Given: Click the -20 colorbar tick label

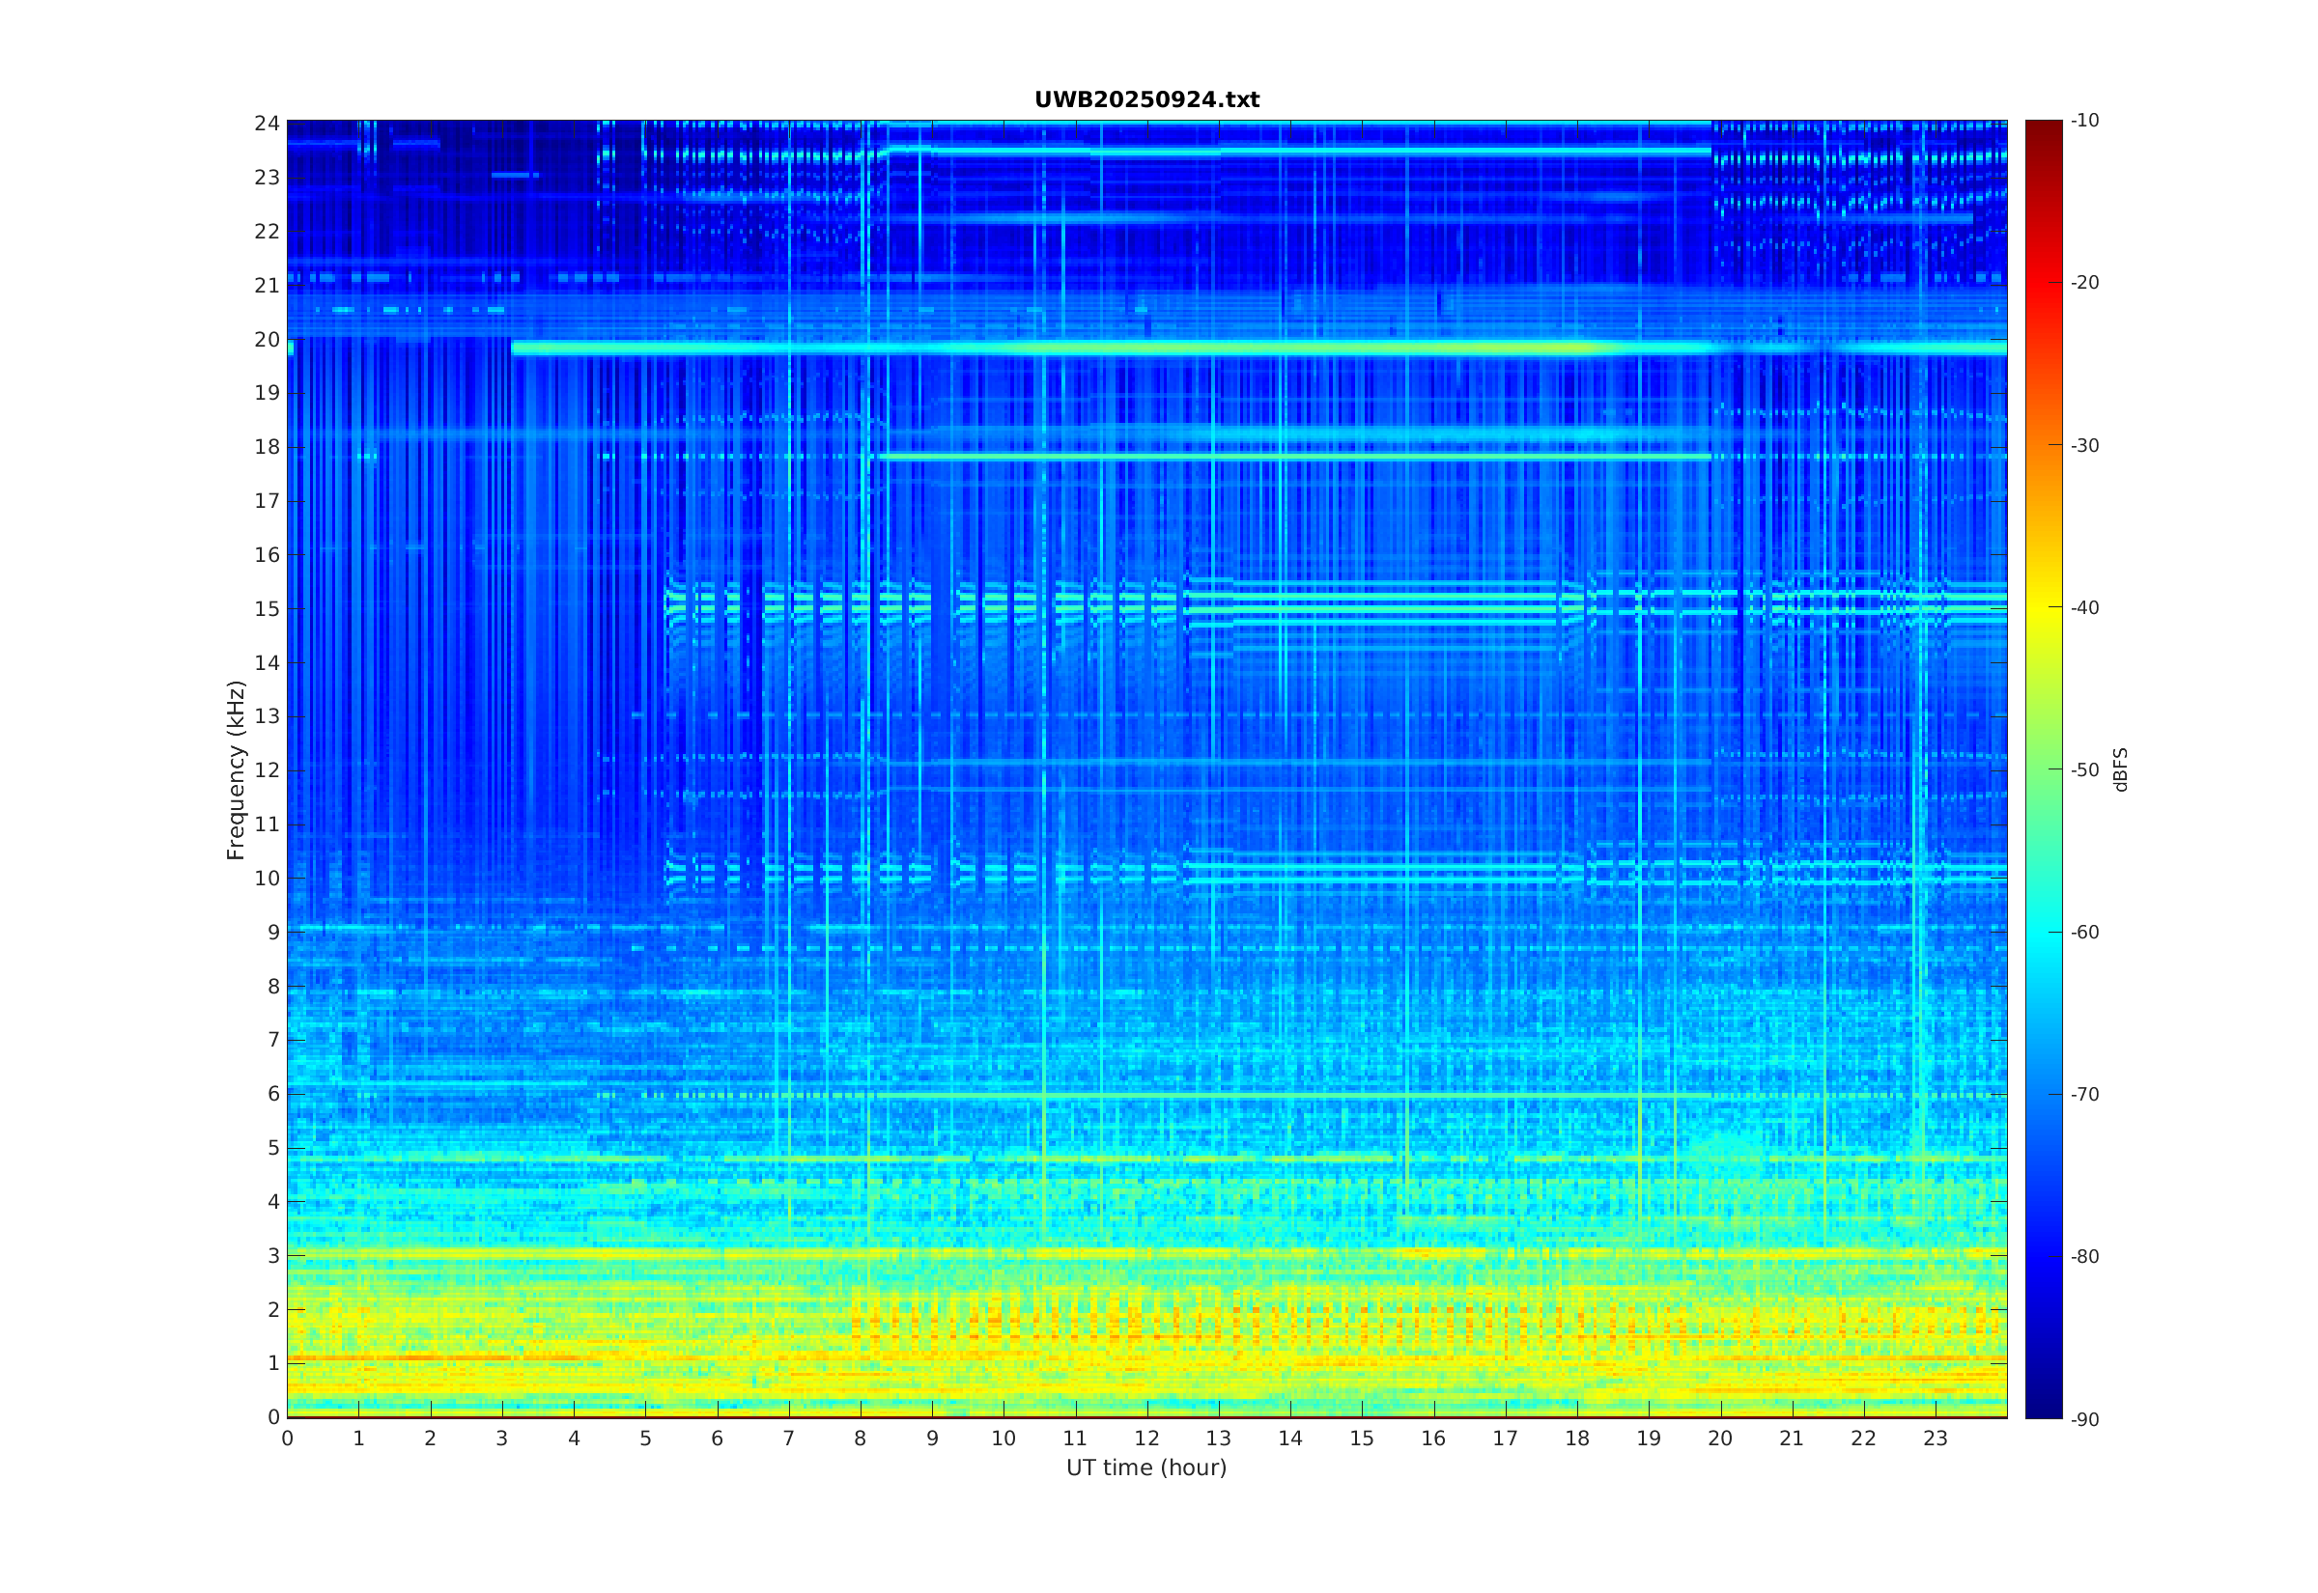Looking at the screenshot, I should [2084, 283].
